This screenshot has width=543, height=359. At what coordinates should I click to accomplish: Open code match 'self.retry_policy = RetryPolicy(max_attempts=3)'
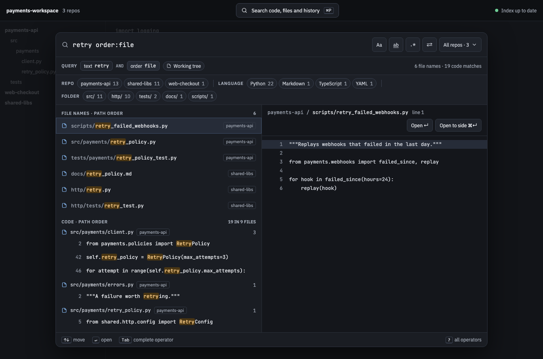click(x=159, y=257)
